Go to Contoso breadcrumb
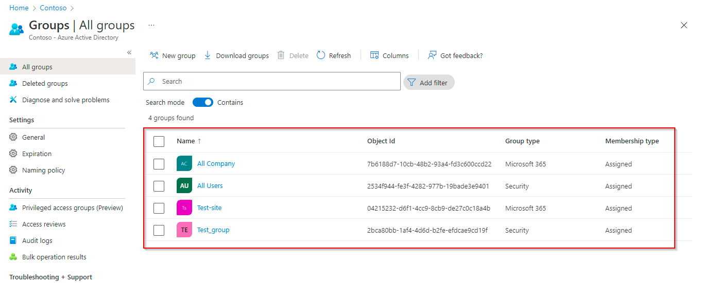Viewport: 701px width, 283px height. coord(53,8)
